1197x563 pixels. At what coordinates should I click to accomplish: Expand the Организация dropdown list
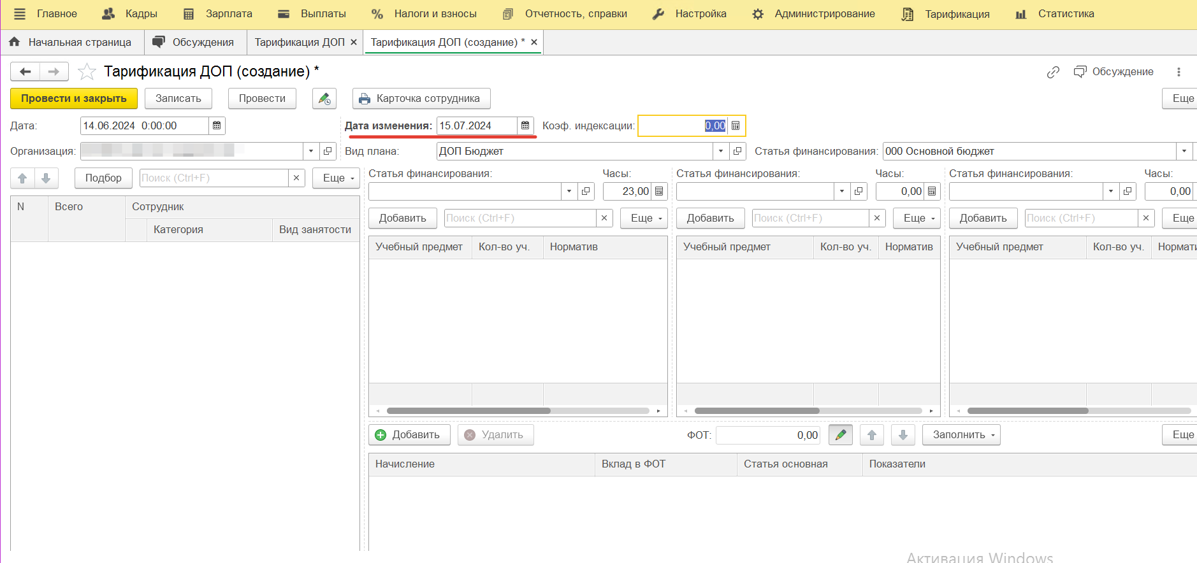click(x=311, y=152)
